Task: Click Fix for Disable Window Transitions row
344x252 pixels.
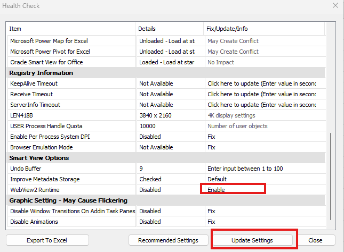Action: pos(211,211)
